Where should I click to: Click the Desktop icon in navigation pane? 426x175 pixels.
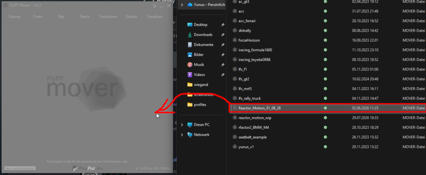click(x=190, y=25)
